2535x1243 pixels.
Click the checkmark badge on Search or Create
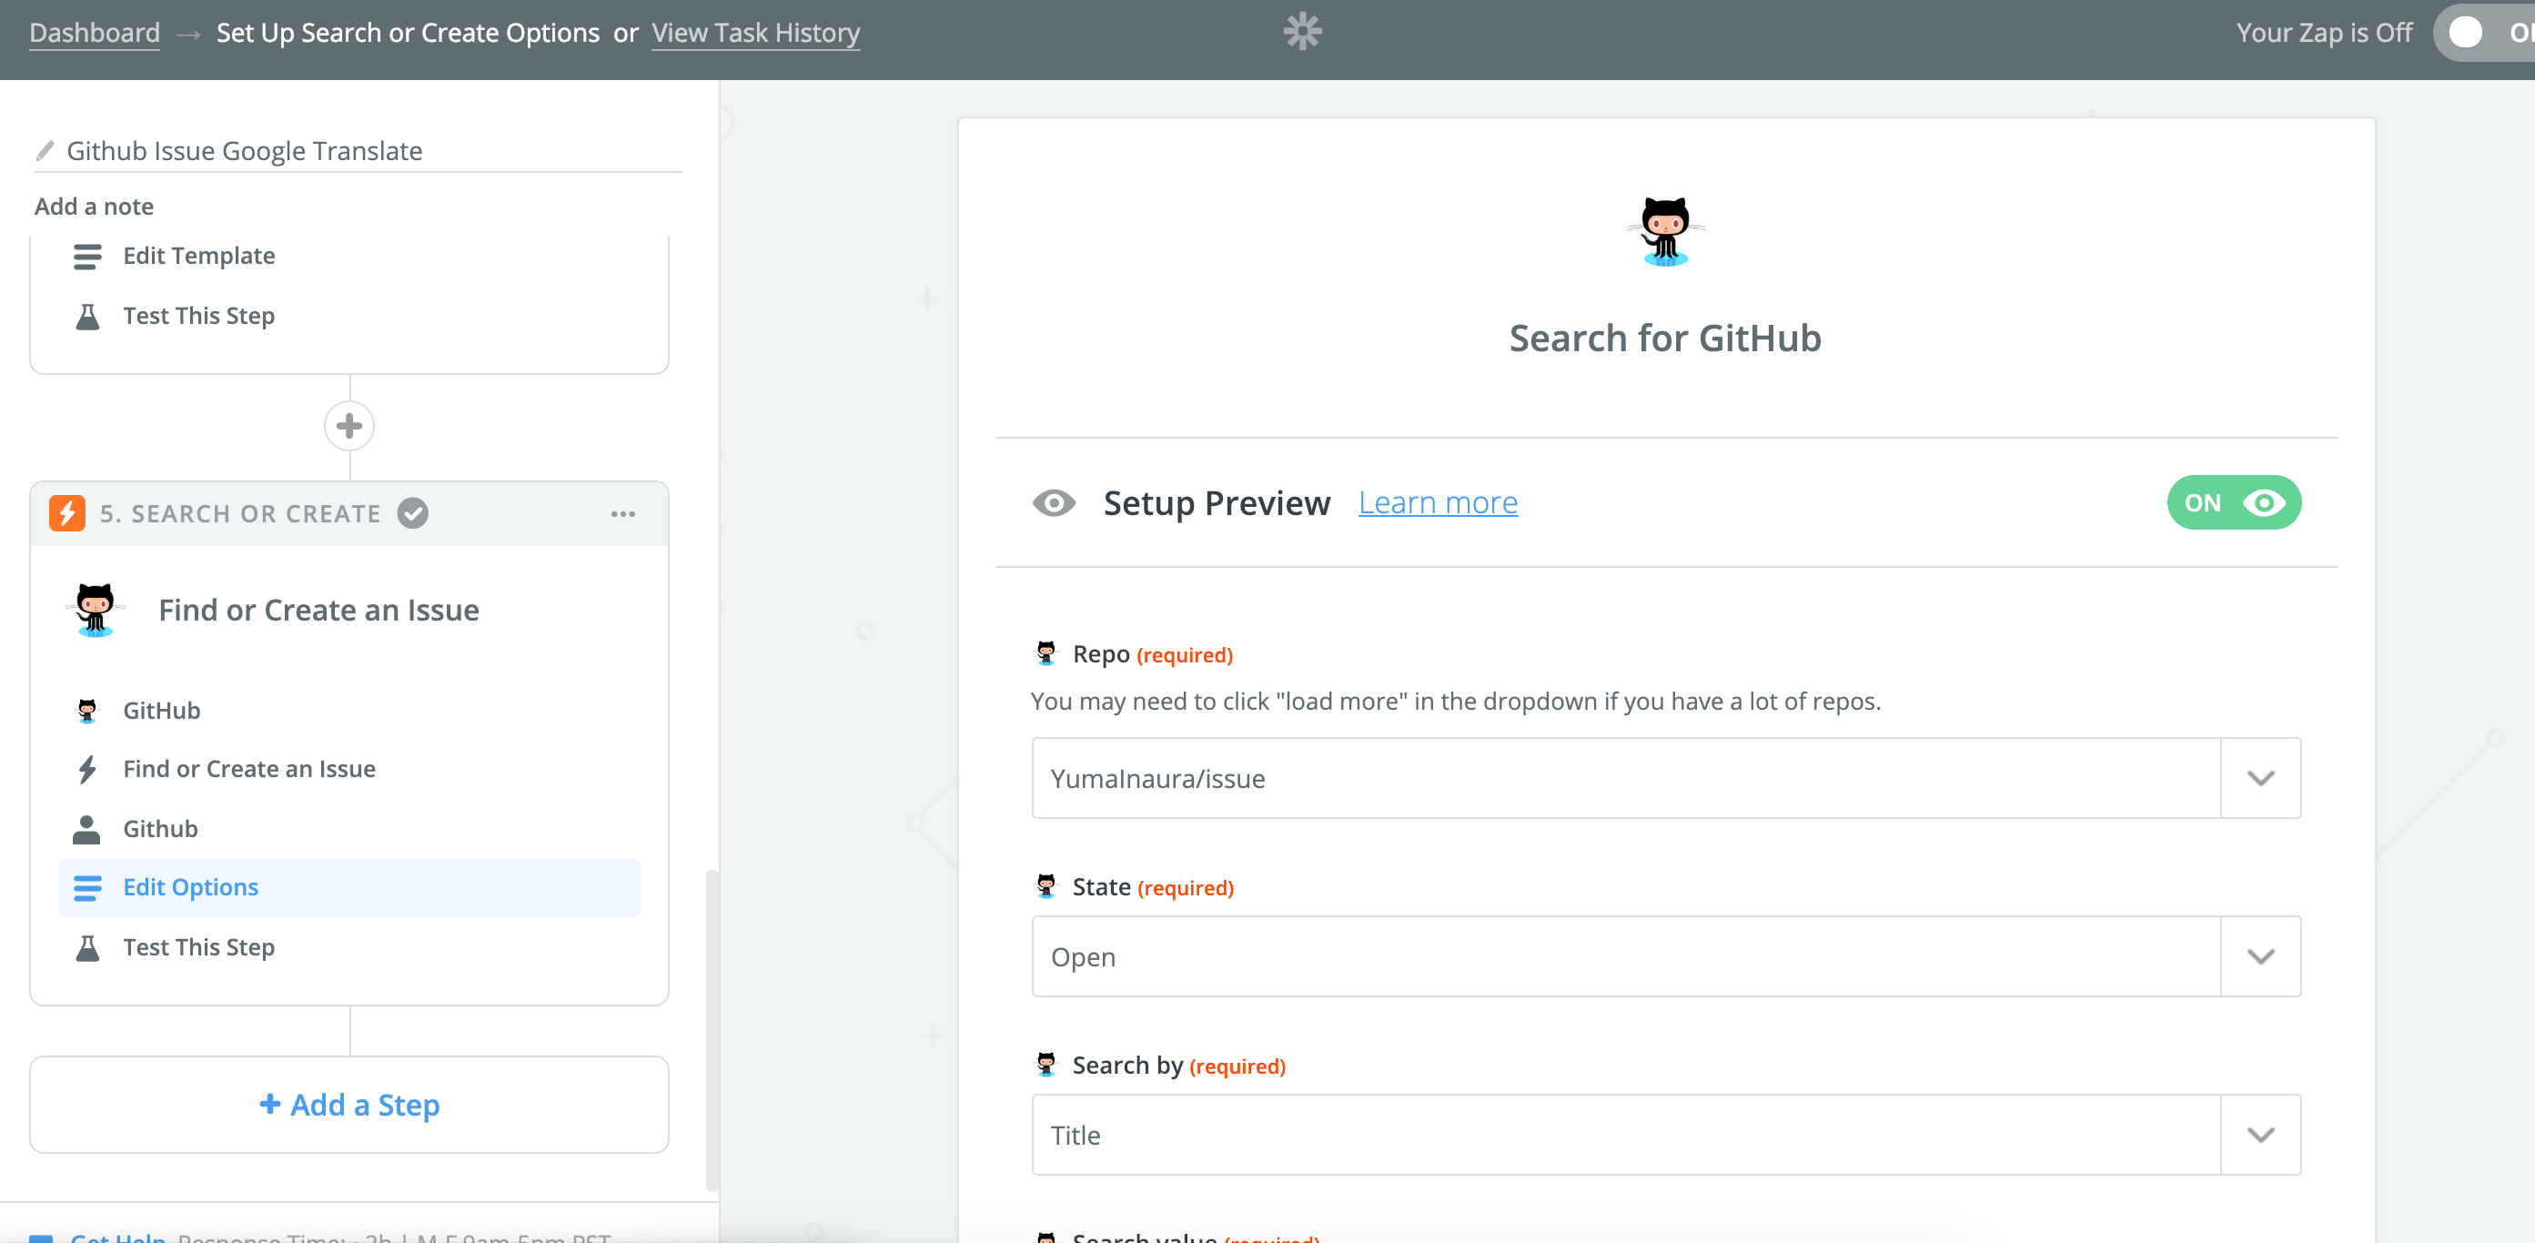(412, 512)
